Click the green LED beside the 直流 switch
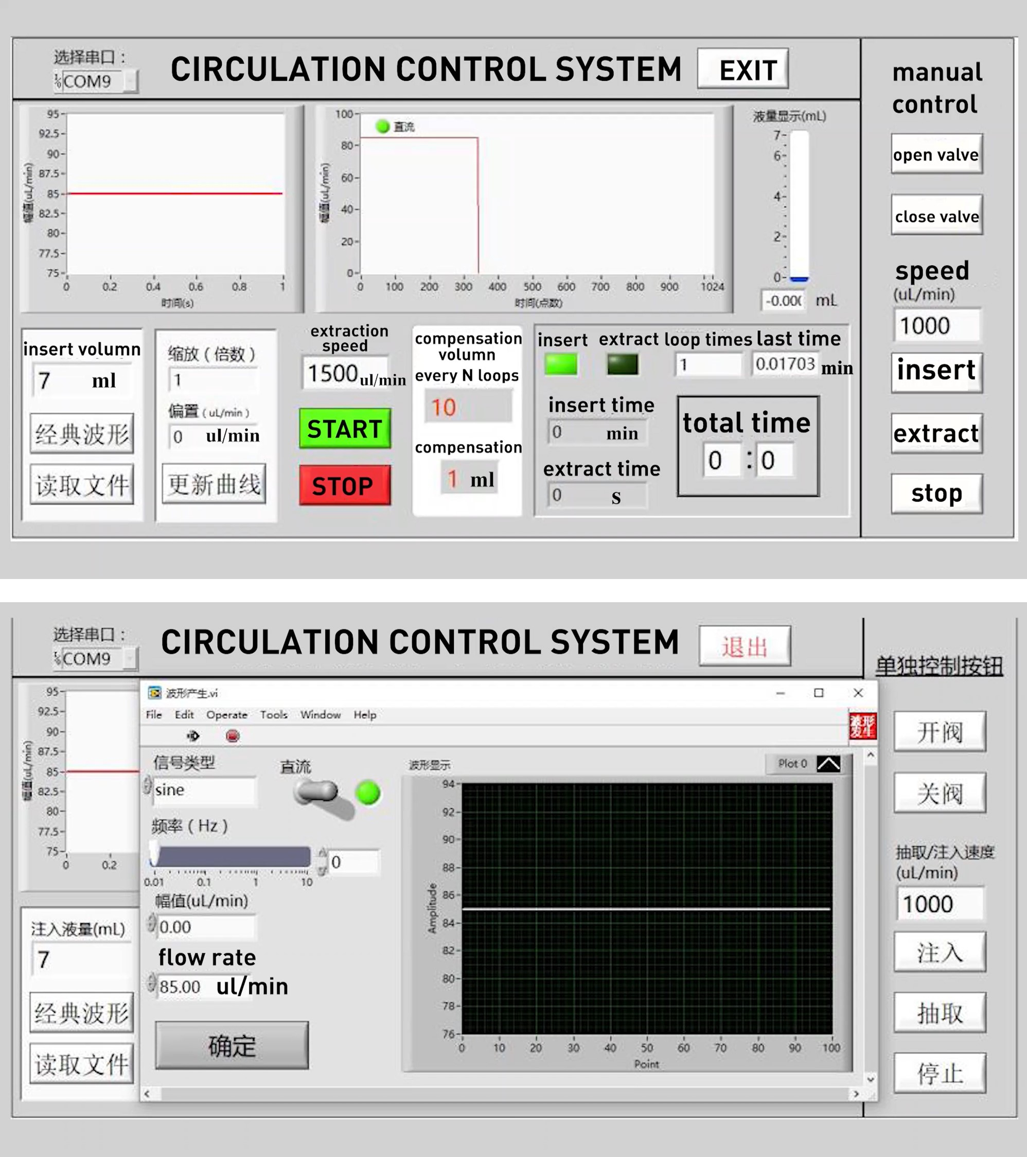Viewport: 1027px width, 1157px height. pyautogui.click(x=368, y=793)
